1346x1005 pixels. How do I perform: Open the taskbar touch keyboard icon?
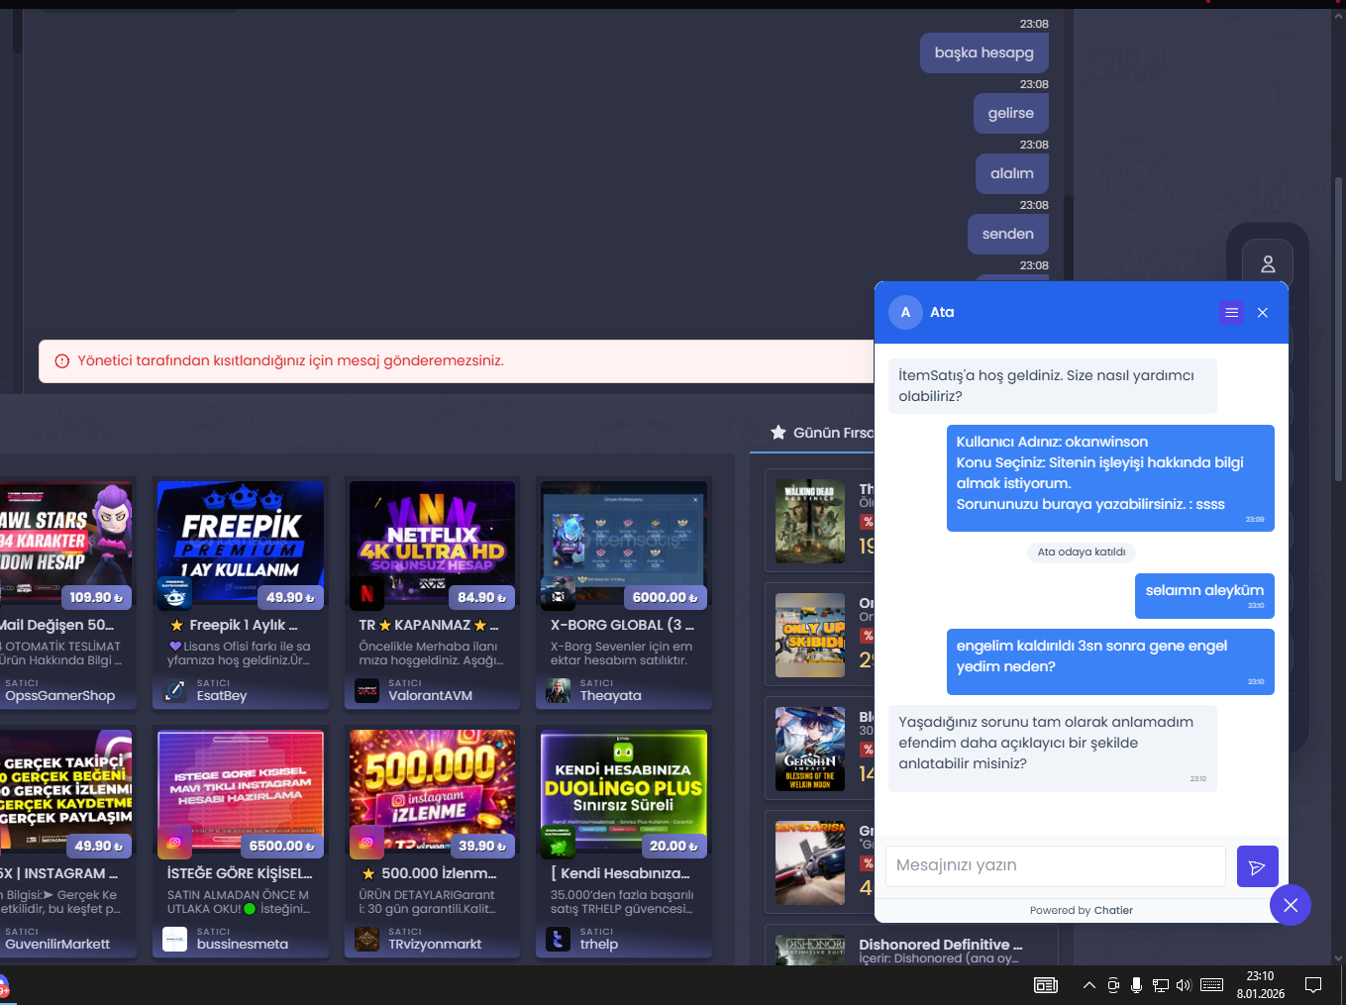point(1211,985)
